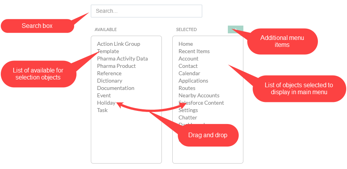Select the Account menu object
347x169 pixels.
[188, 59]
